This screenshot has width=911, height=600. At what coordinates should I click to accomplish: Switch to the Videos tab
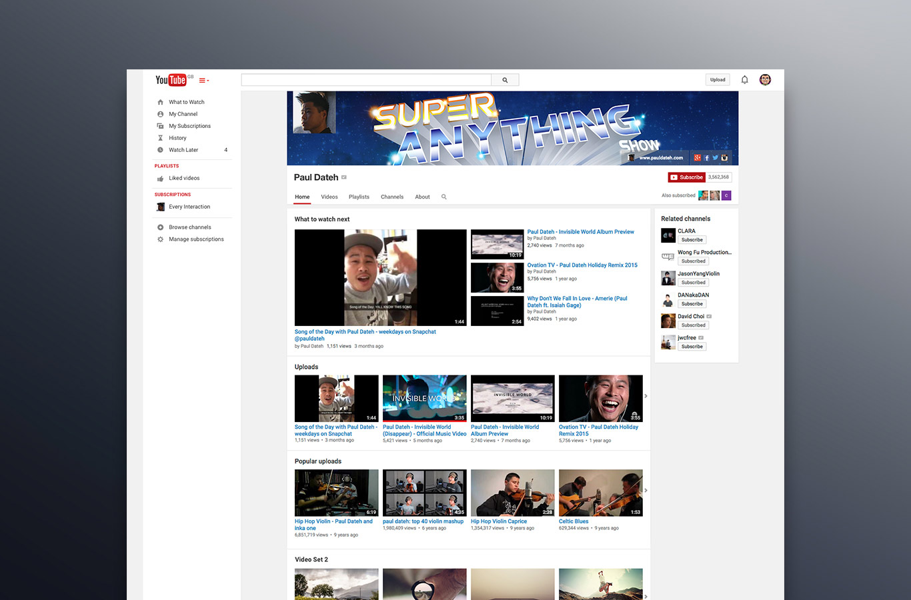(329, 197)
